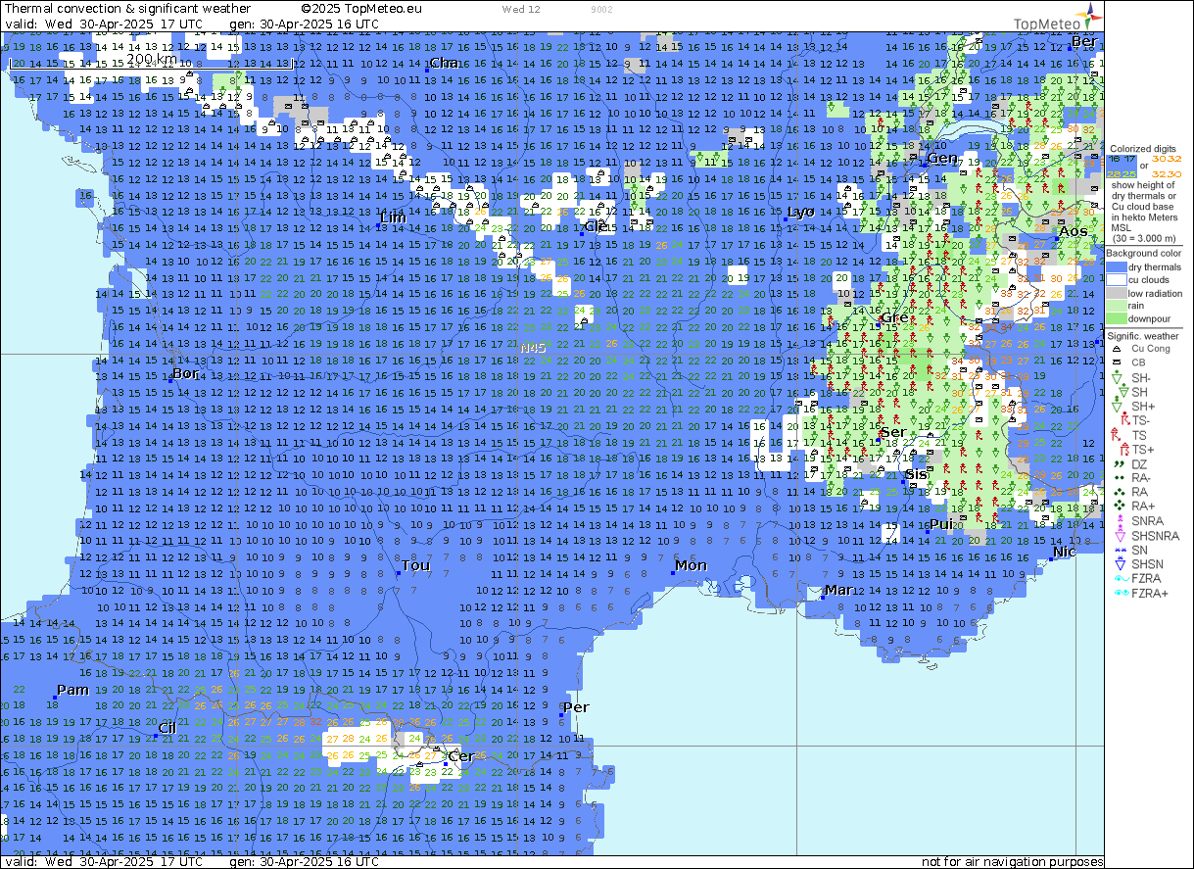The height and width of the screenshot is (869, 1194).
Task: Click the low radiation gray swatch
Action: click(x=1117, y=293)
